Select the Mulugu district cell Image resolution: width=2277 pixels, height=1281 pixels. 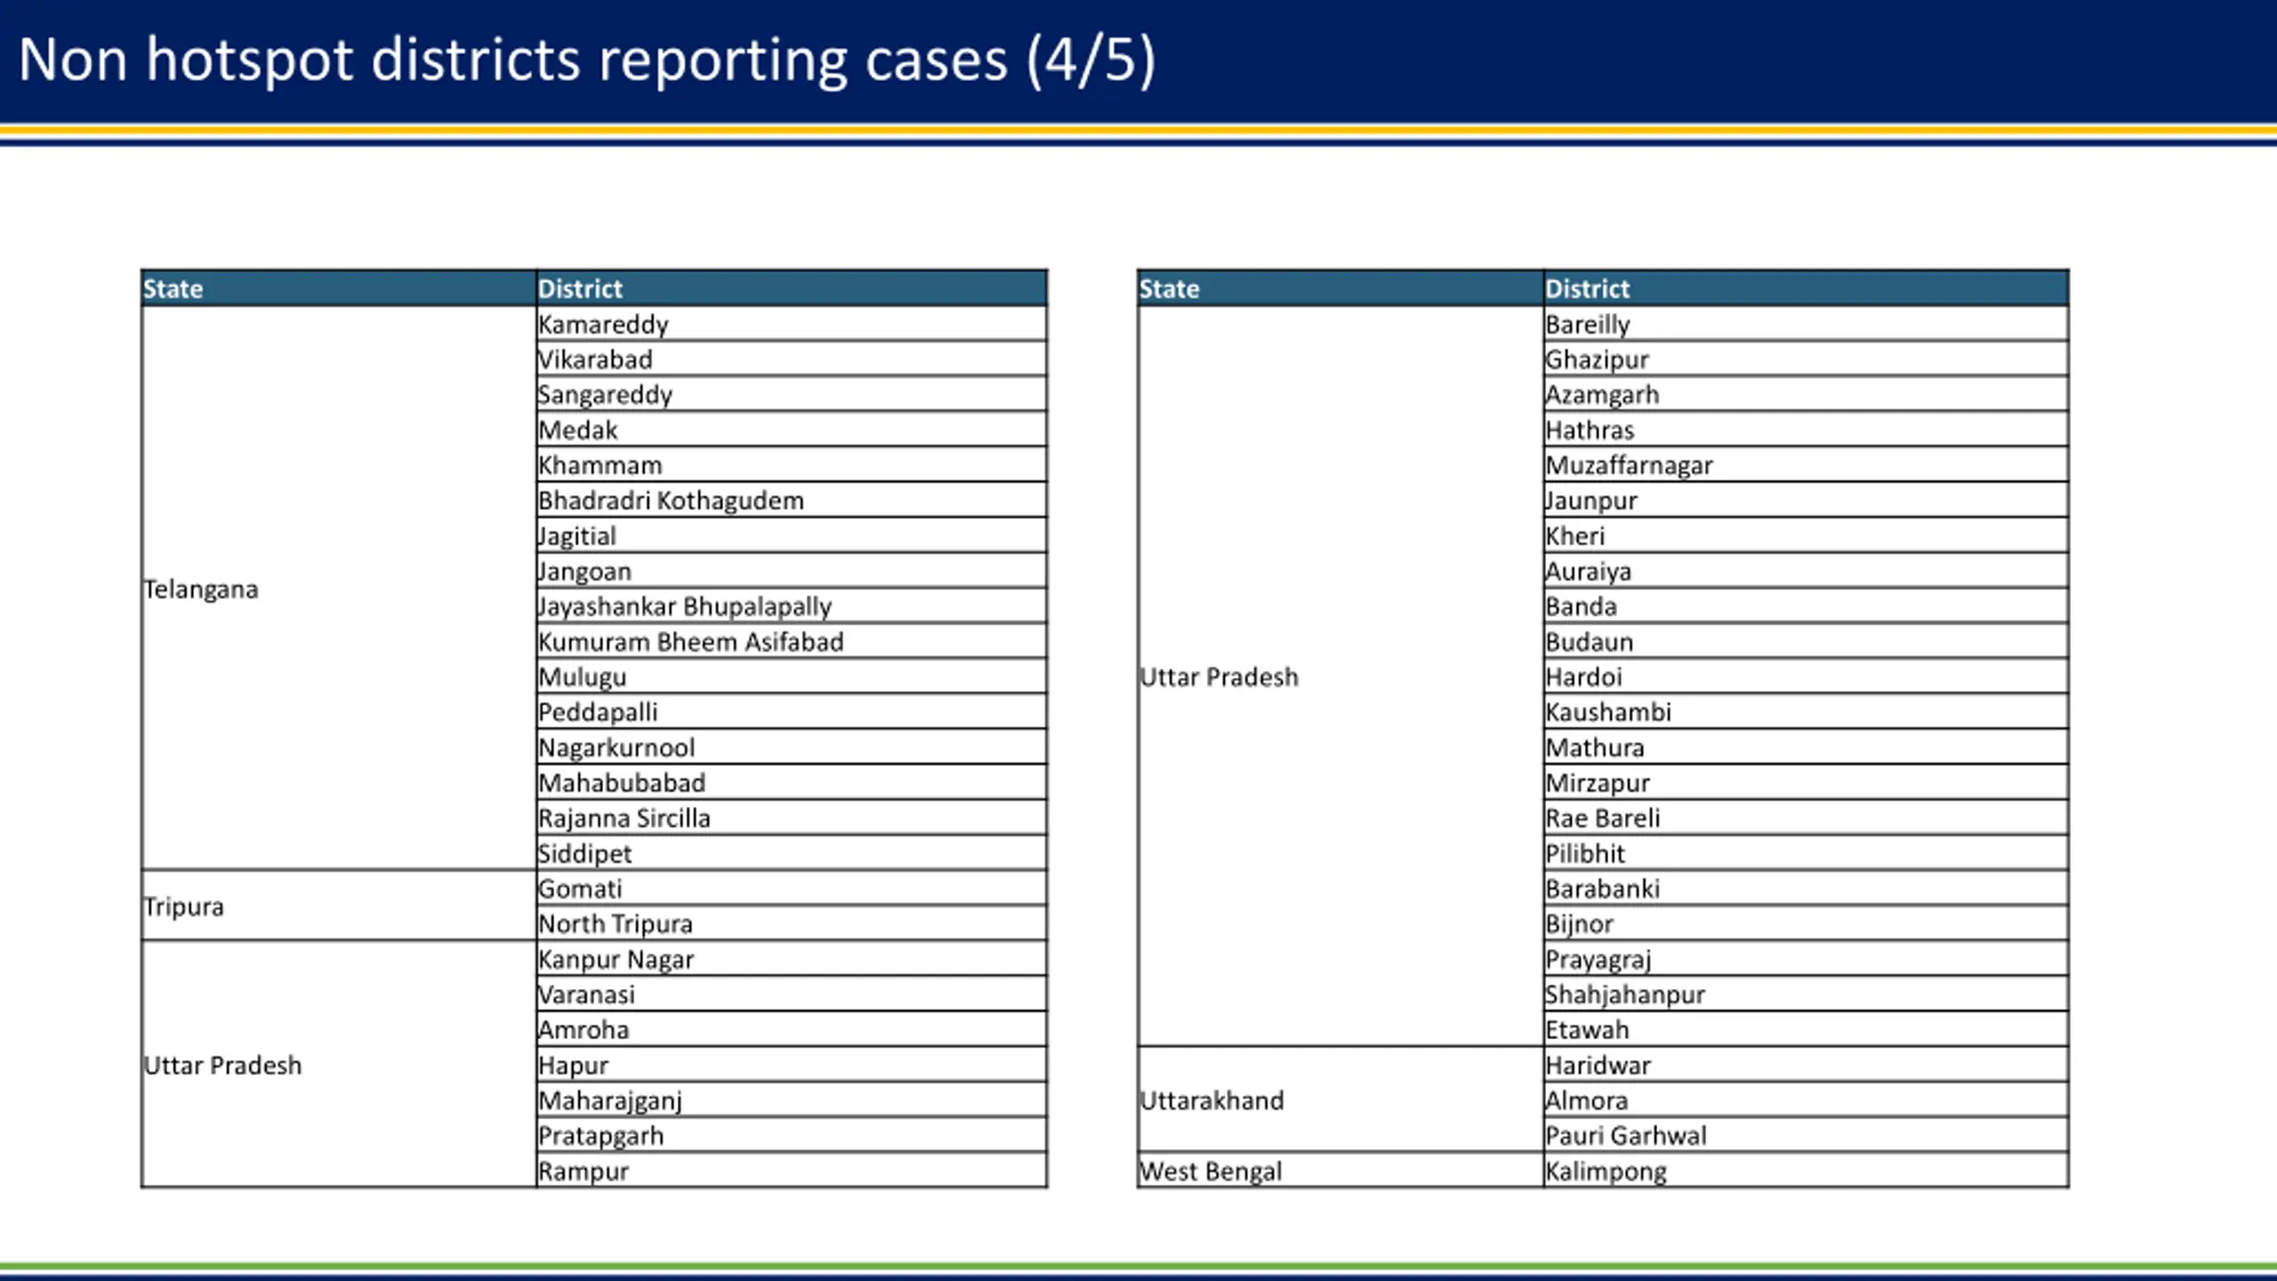coord(792,677)
